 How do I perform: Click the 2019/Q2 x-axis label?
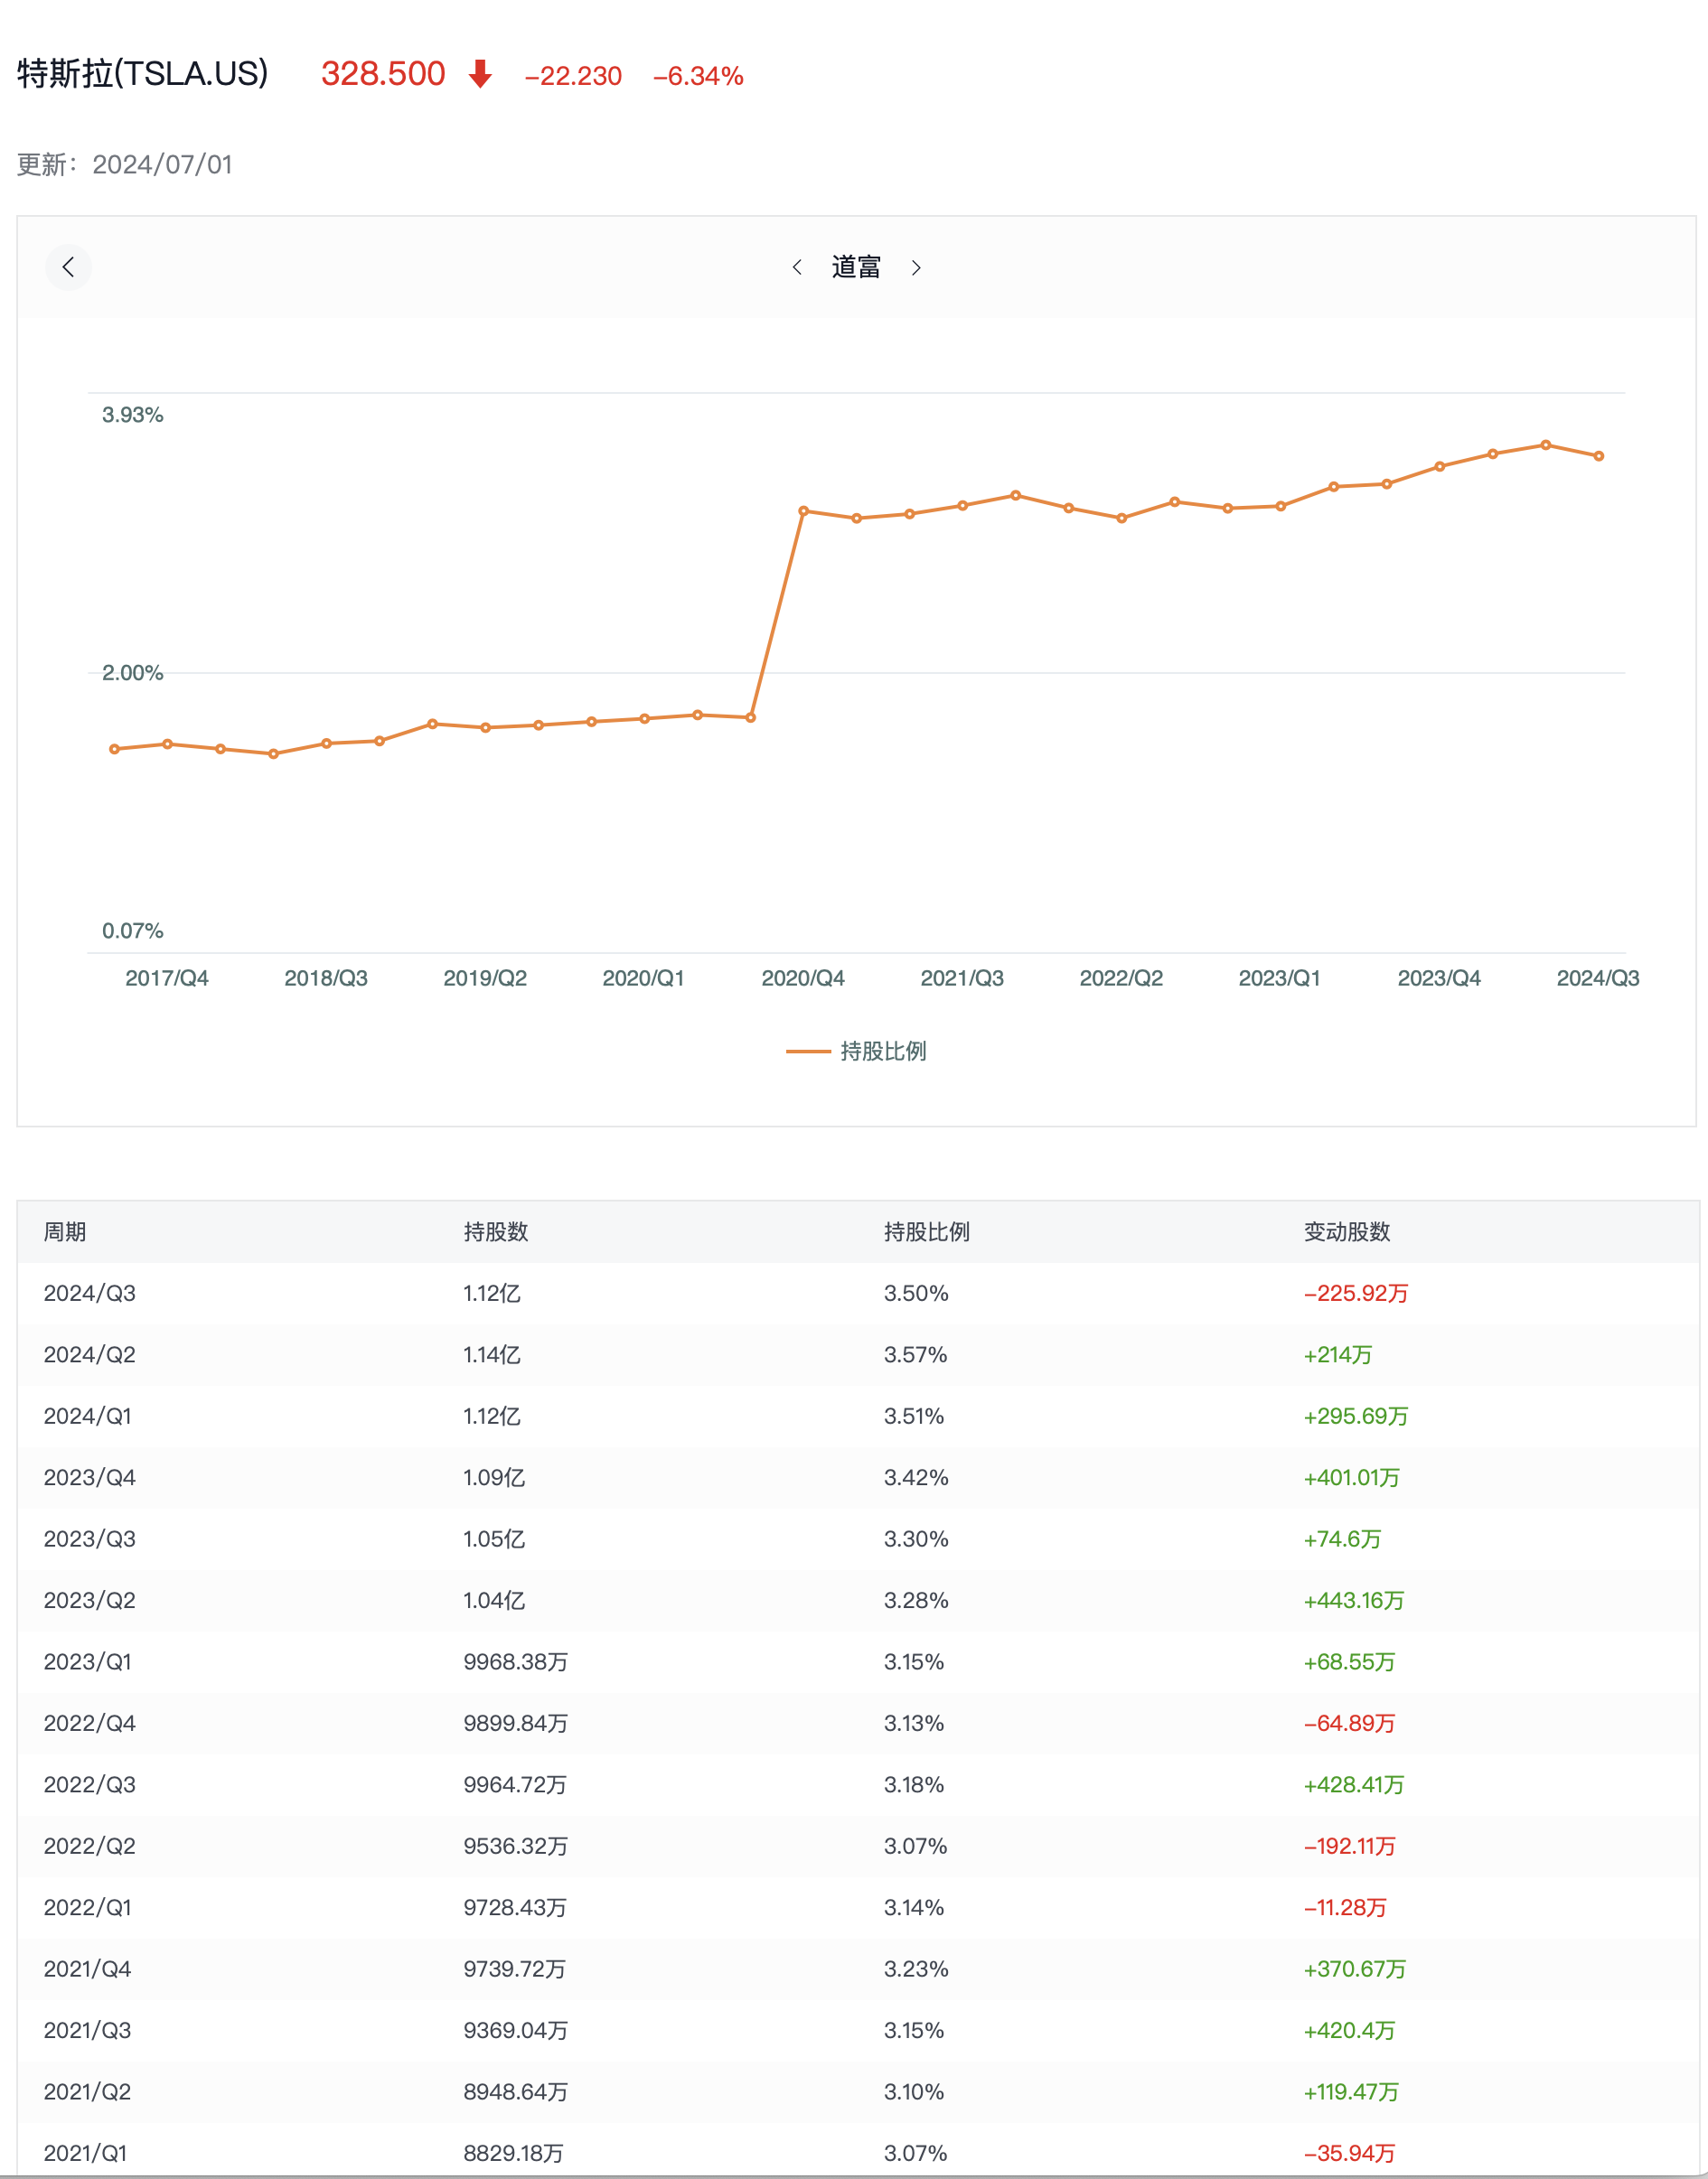485,977
